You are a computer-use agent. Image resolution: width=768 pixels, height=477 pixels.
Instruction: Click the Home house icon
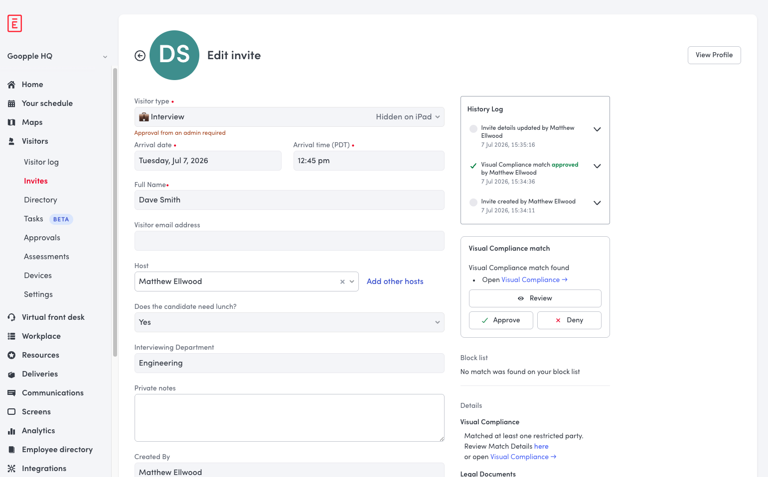coord(11,85)
